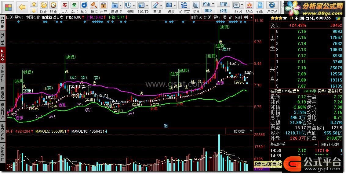Click the 周期 period clock icon
This screenshot has height=174, width=346.
[128, 5]
